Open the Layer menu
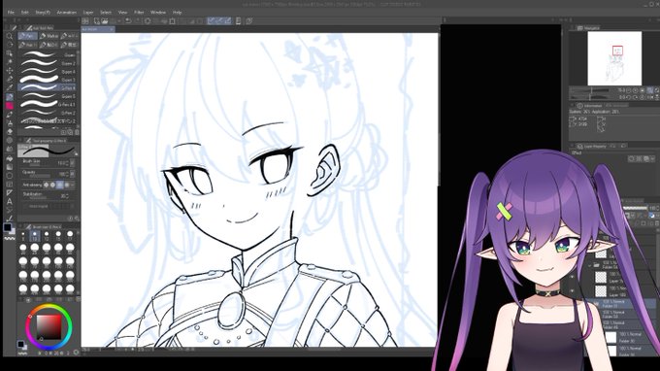The height and width of the screenshot is (371, 660). tap(88, 13)
